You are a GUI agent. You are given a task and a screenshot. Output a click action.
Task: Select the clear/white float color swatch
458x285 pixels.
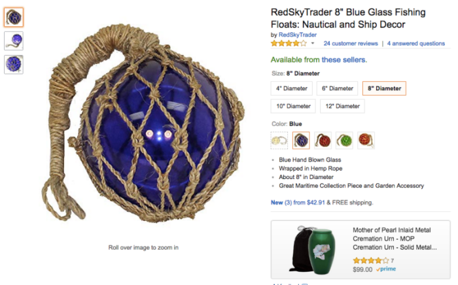coord(279,141)
